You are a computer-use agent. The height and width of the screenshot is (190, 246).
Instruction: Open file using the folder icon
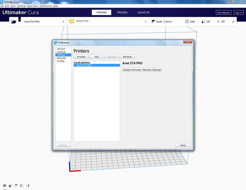point(14,22)
